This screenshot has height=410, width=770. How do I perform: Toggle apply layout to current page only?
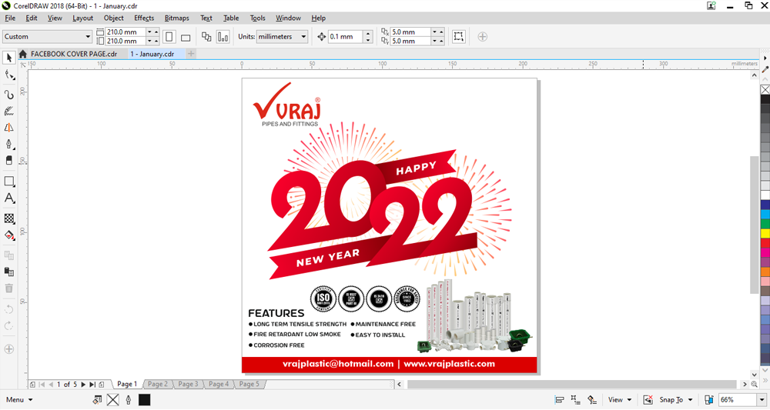(x=223, y=37)
